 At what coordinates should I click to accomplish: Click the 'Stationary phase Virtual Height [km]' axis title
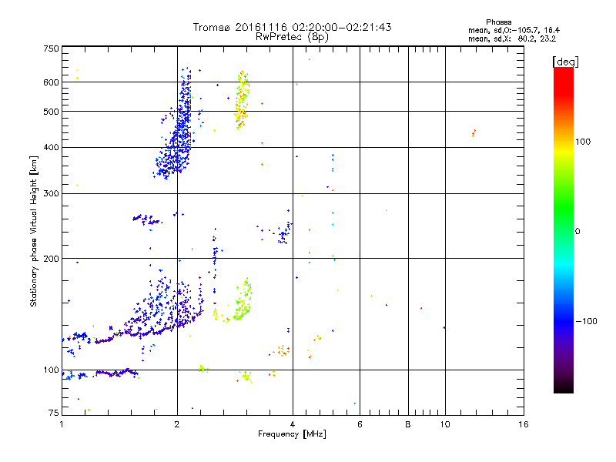[x=34, y=231]
